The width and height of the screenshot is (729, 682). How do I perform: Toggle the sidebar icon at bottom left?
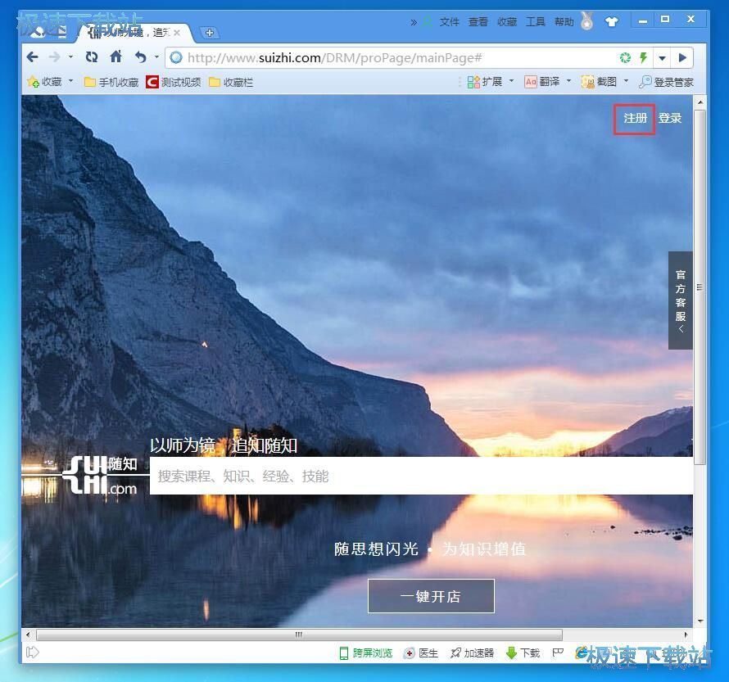pos(33,653)
